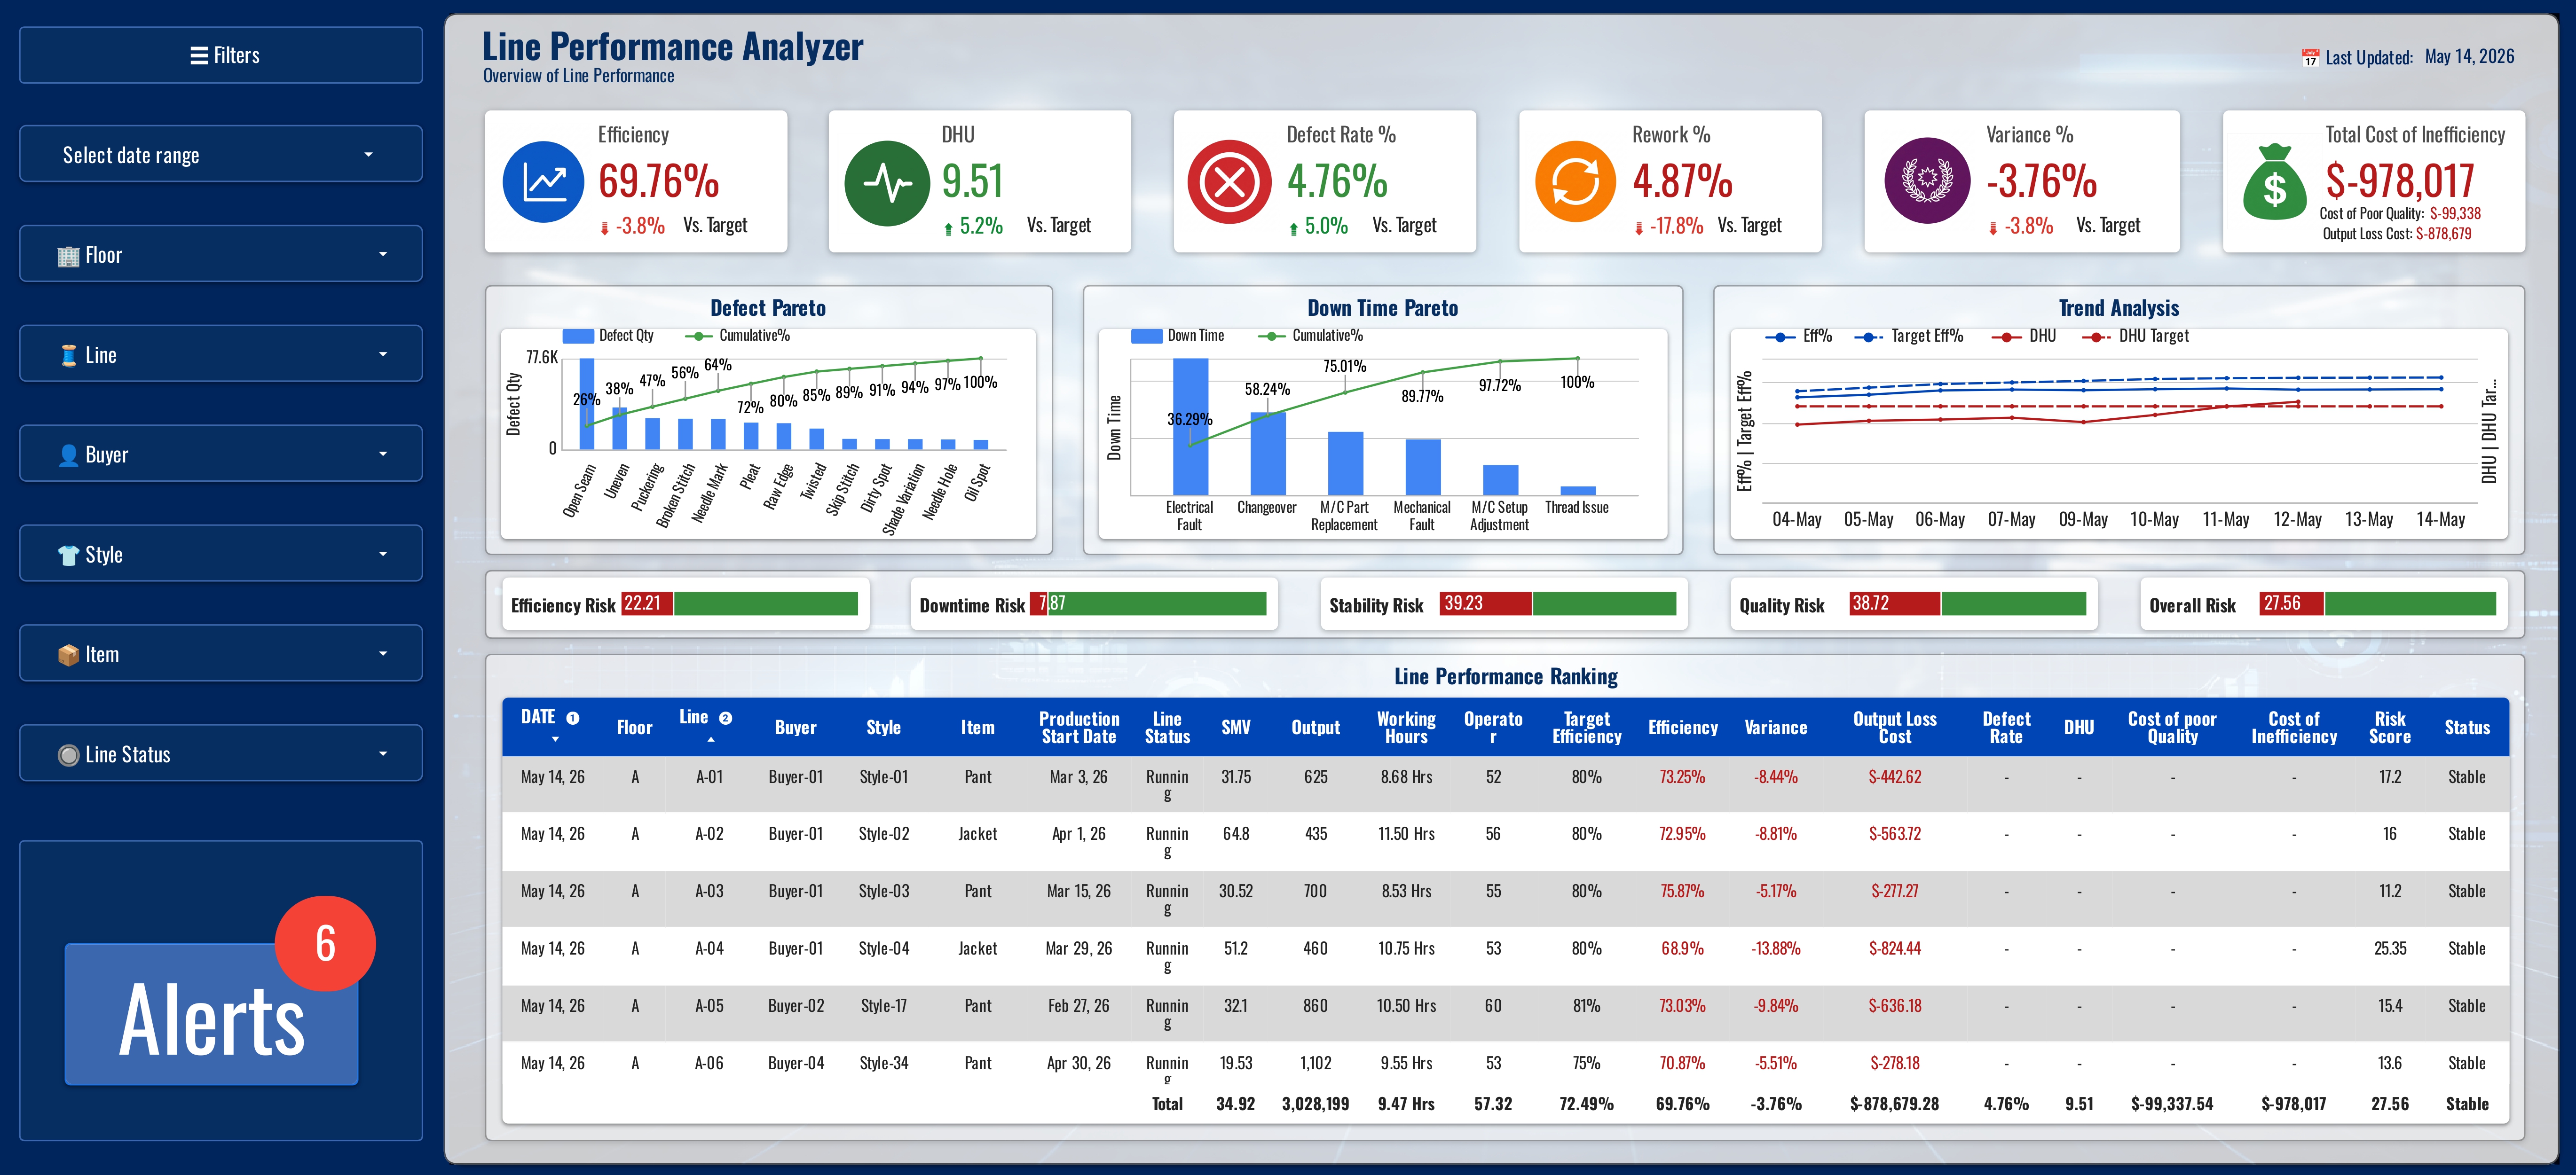Select the Style-04 cell

(884, 948)
